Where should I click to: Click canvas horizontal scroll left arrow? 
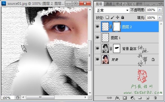tap(23, 98)
